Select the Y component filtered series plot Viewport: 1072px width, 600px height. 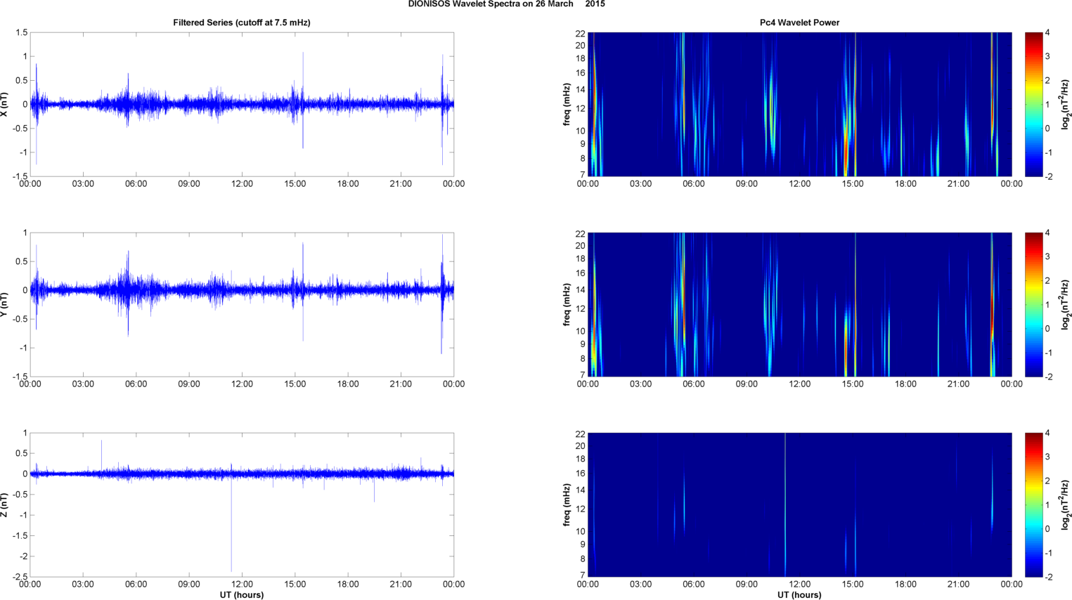click(242, 304)
